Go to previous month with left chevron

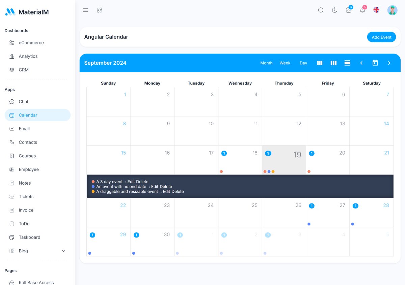coord(361,63)
